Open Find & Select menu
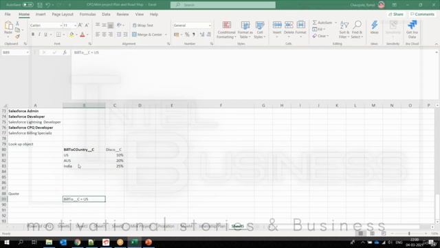This screenshot has height=248, width=440. click(357, 30)
